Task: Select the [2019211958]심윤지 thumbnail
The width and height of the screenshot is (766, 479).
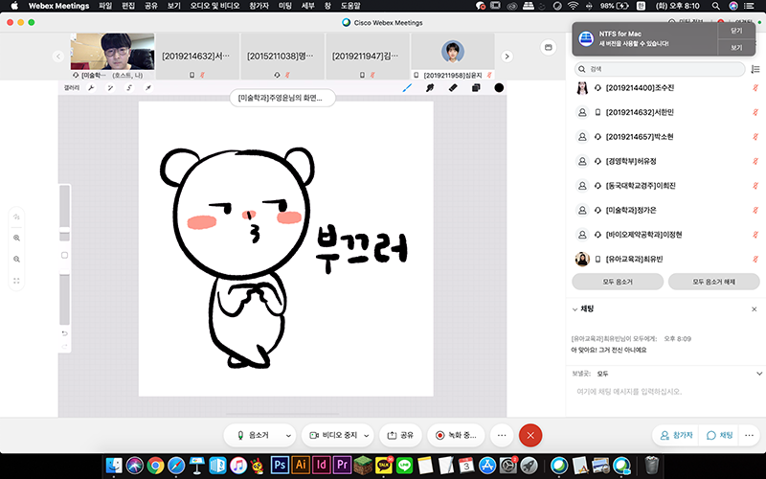Action: tap(453, 57)
